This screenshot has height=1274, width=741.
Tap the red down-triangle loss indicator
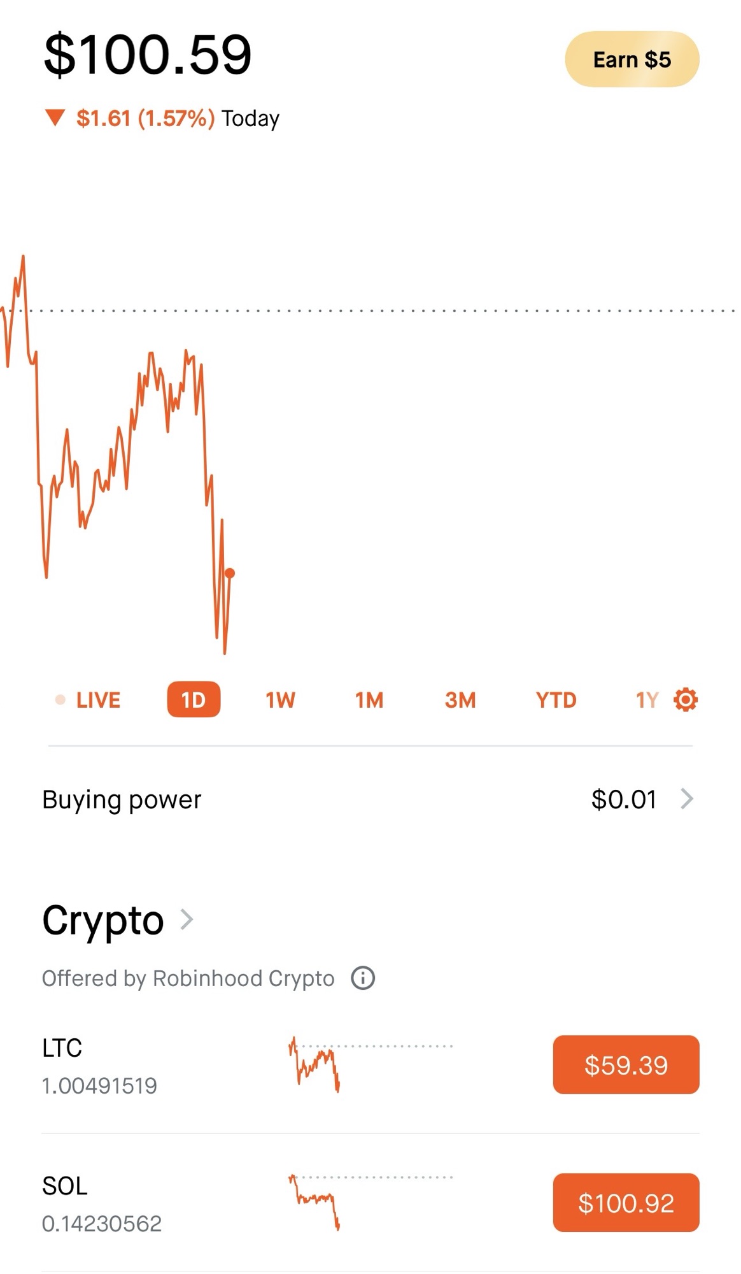pos(55,118)
